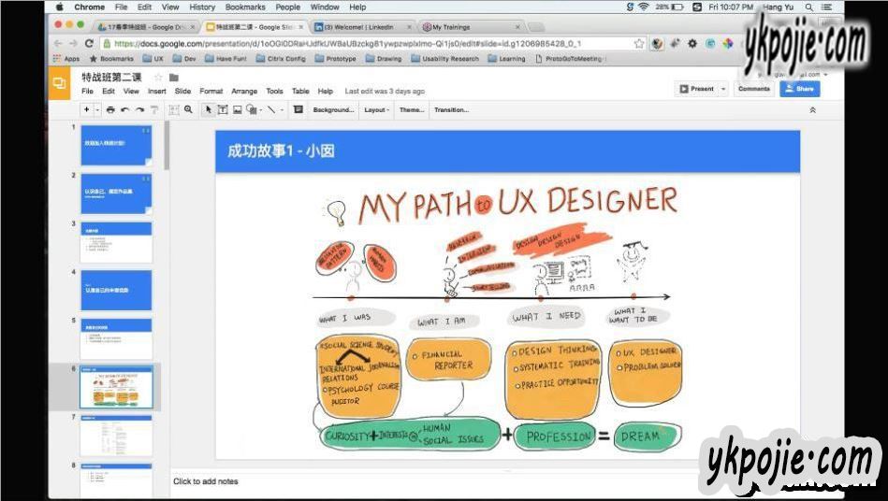The image size is (888, 501).
Task: Select slide 7 thumbnail in filmstrip
Action: 116,436
